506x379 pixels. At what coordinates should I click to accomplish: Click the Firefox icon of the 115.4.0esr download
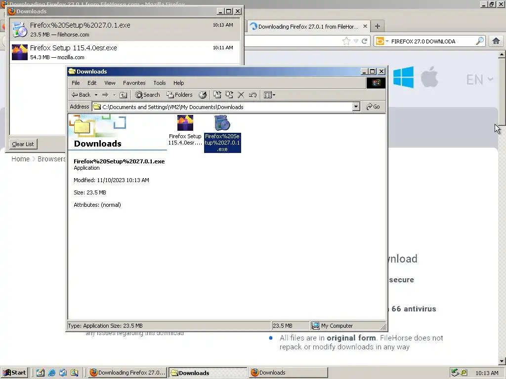[x=20, y=52]
